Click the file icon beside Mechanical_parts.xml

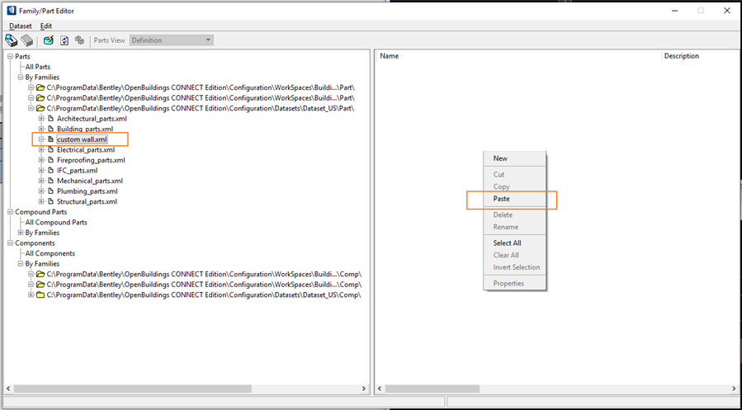(50, 181)
